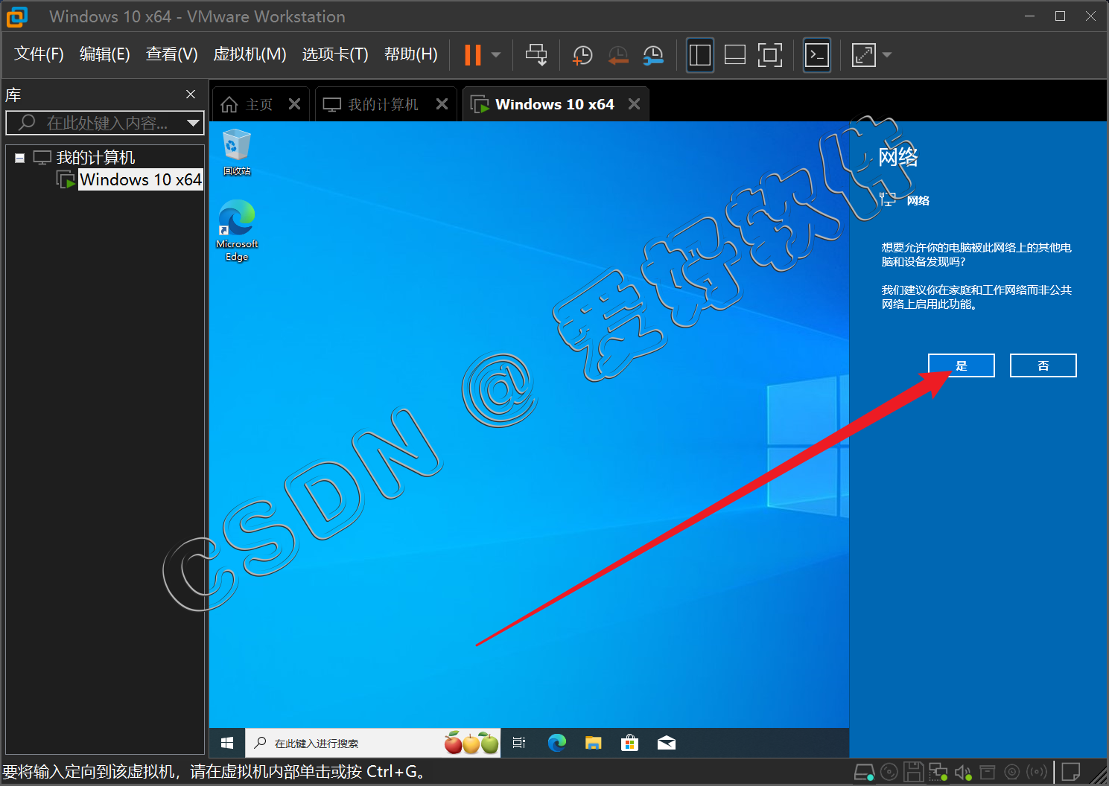The height and width of the screenshot is (786, 1109).
Task: Select Windows 10 x64 in the library tree
Action: pyautogui.click(x=140, y=179)
